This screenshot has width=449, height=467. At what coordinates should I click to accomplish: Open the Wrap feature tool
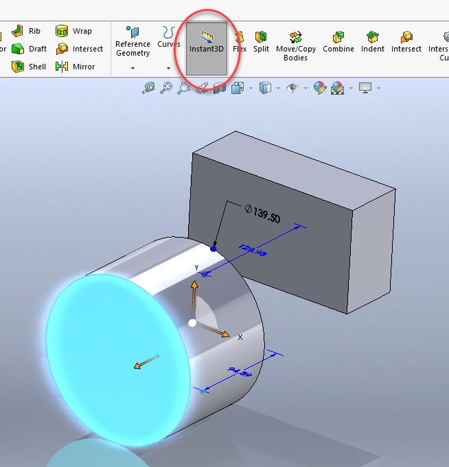coord(73,31)
